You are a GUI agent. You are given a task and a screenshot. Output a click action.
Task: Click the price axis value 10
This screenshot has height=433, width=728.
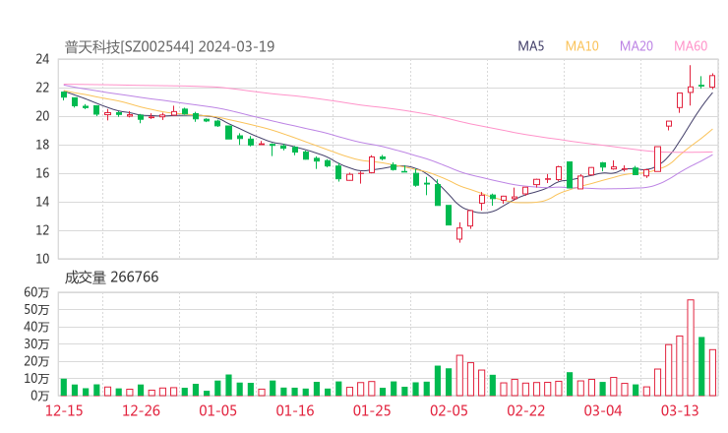click(x=42, y=259)
